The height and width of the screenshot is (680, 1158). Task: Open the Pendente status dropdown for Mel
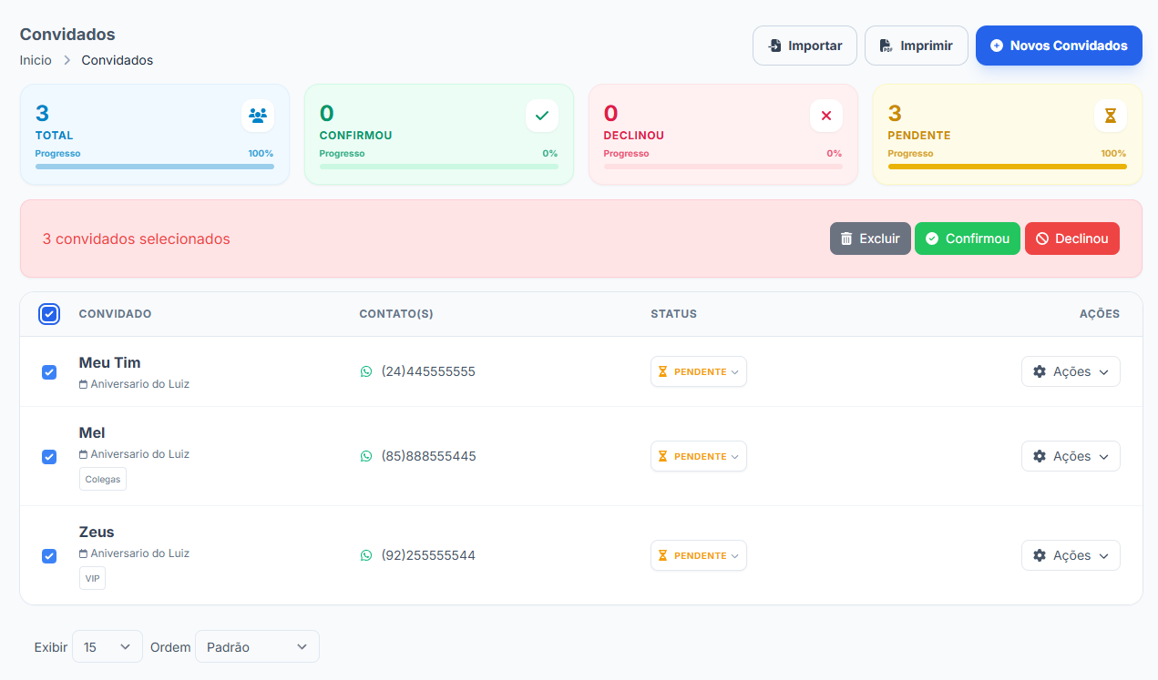(x=698, y=456)
